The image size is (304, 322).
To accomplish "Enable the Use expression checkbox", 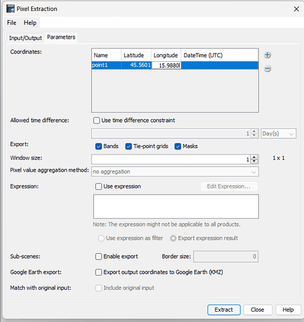I will coord(99,186).
